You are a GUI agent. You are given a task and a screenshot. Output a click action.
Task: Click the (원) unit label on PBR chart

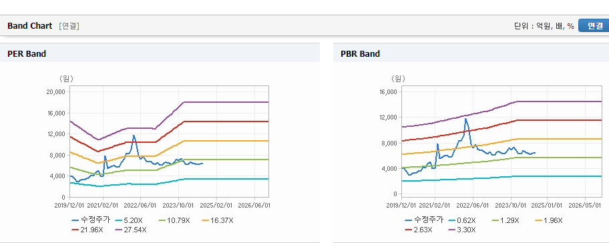click(398, 79)
